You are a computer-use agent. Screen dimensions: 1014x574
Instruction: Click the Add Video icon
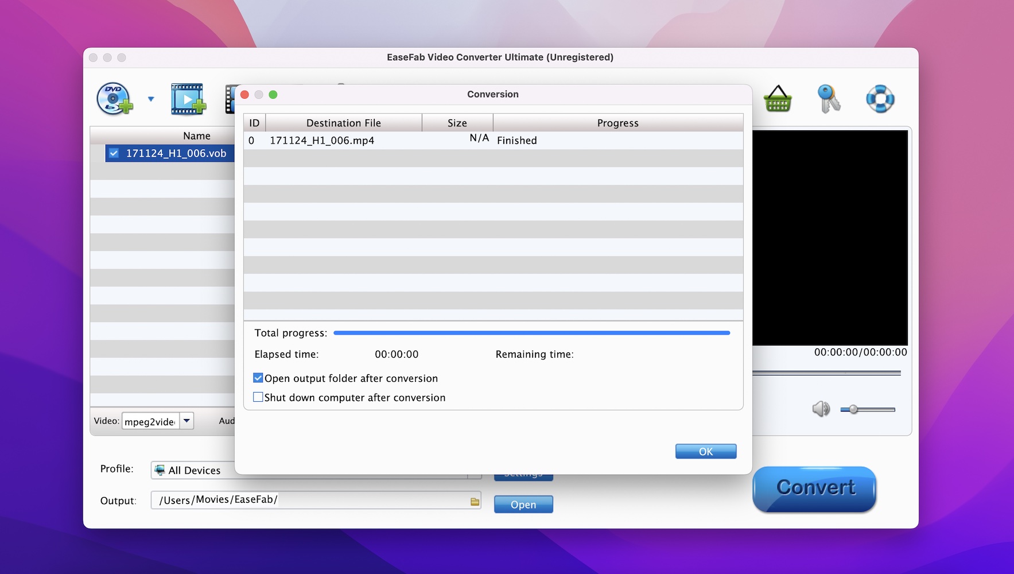coord(188,99)
